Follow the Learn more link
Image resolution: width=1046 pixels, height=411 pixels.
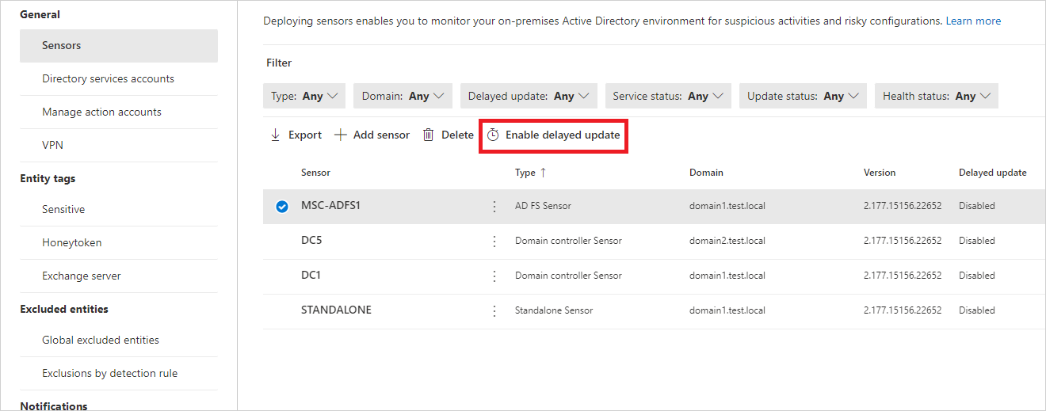coord(973,21)
